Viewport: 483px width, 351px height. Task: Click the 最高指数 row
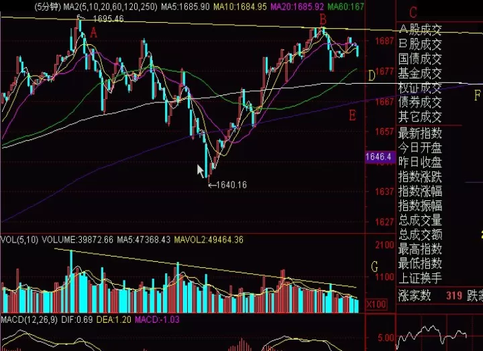pyautogui.click(x=420, y=249)
